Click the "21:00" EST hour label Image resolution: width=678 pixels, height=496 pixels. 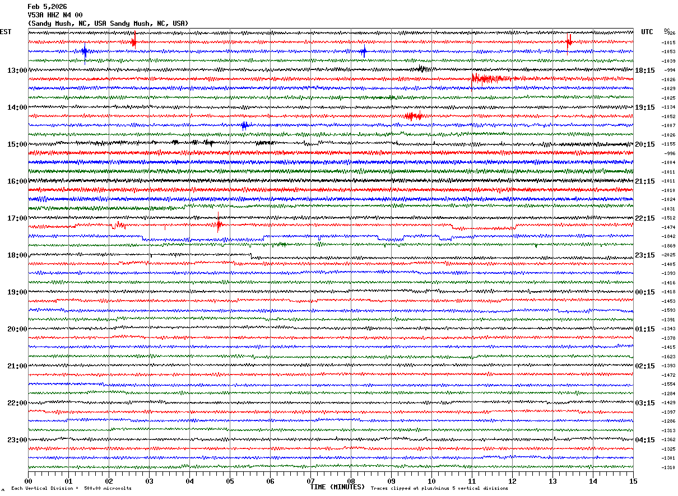[17, 366]
